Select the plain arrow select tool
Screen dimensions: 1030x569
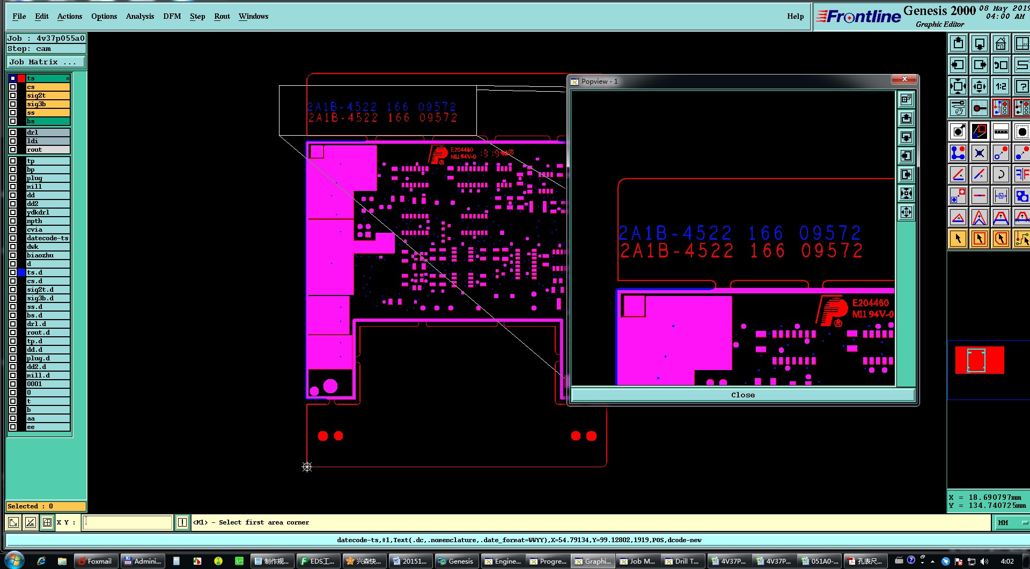(x=958, y=239)
